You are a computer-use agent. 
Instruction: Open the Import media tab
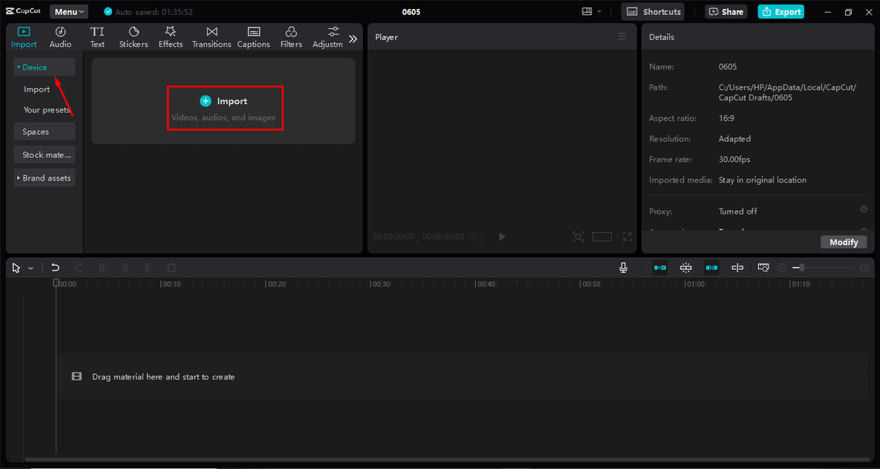(x=24, y=37)
